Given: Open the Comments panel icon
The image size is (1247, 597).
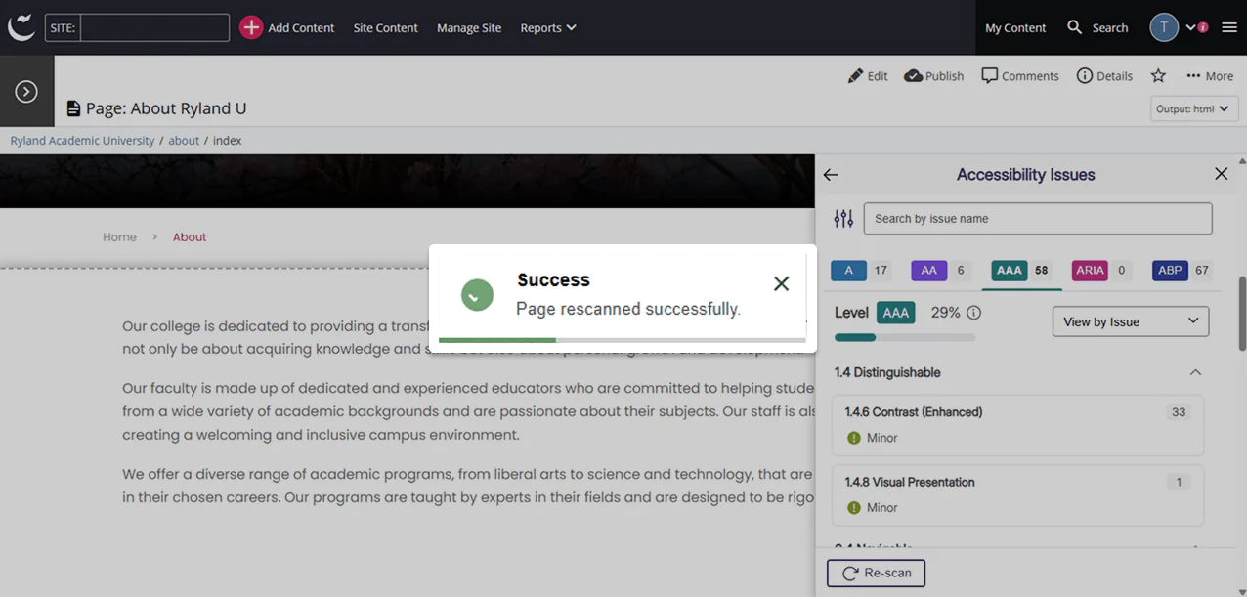Looking at the screenshot, I should (x=989, y=75).
